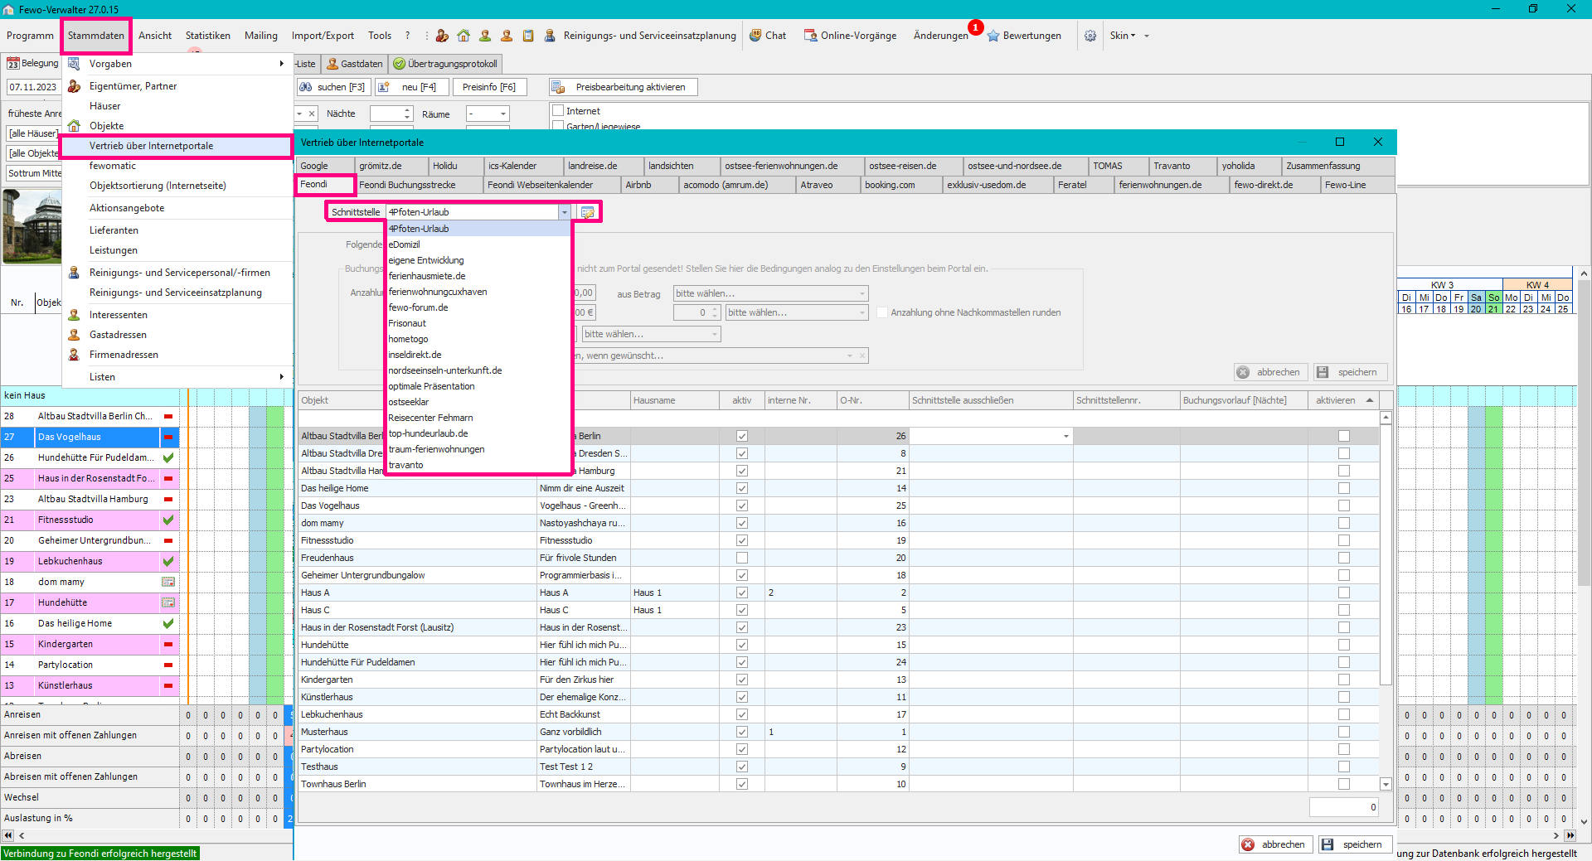The image size is (1592, 861).
Task: Click Preisbearbeitung aktivieren button
Action: pyautogui.click(x=623, y=87)
